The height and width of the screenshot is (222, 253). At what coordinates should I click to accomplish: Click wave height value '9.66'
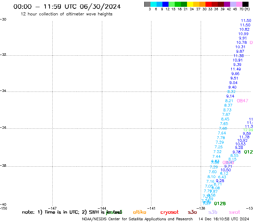(235, 74)
